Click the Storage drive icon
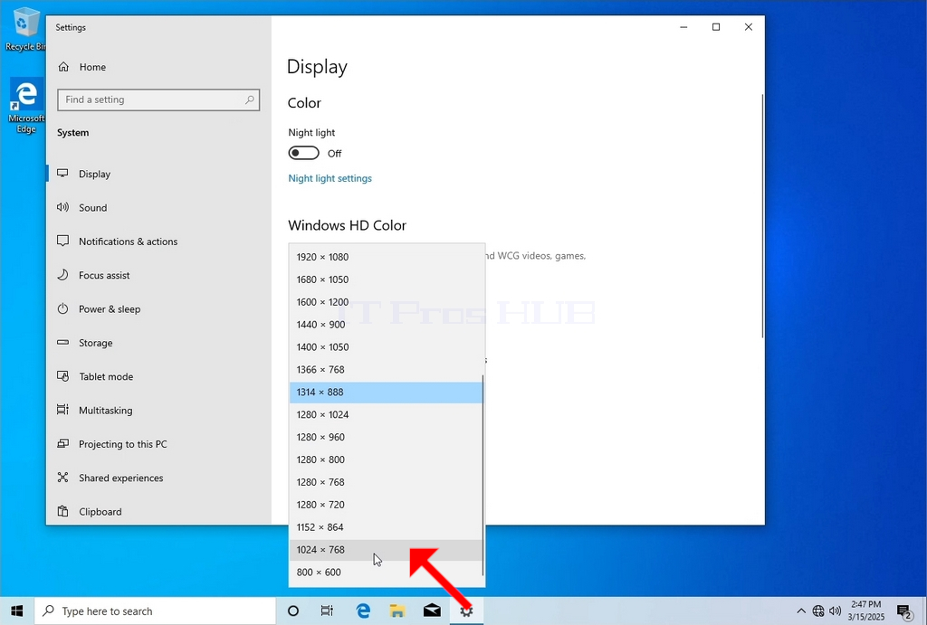 pyautogui.click(x=62, y=343)
